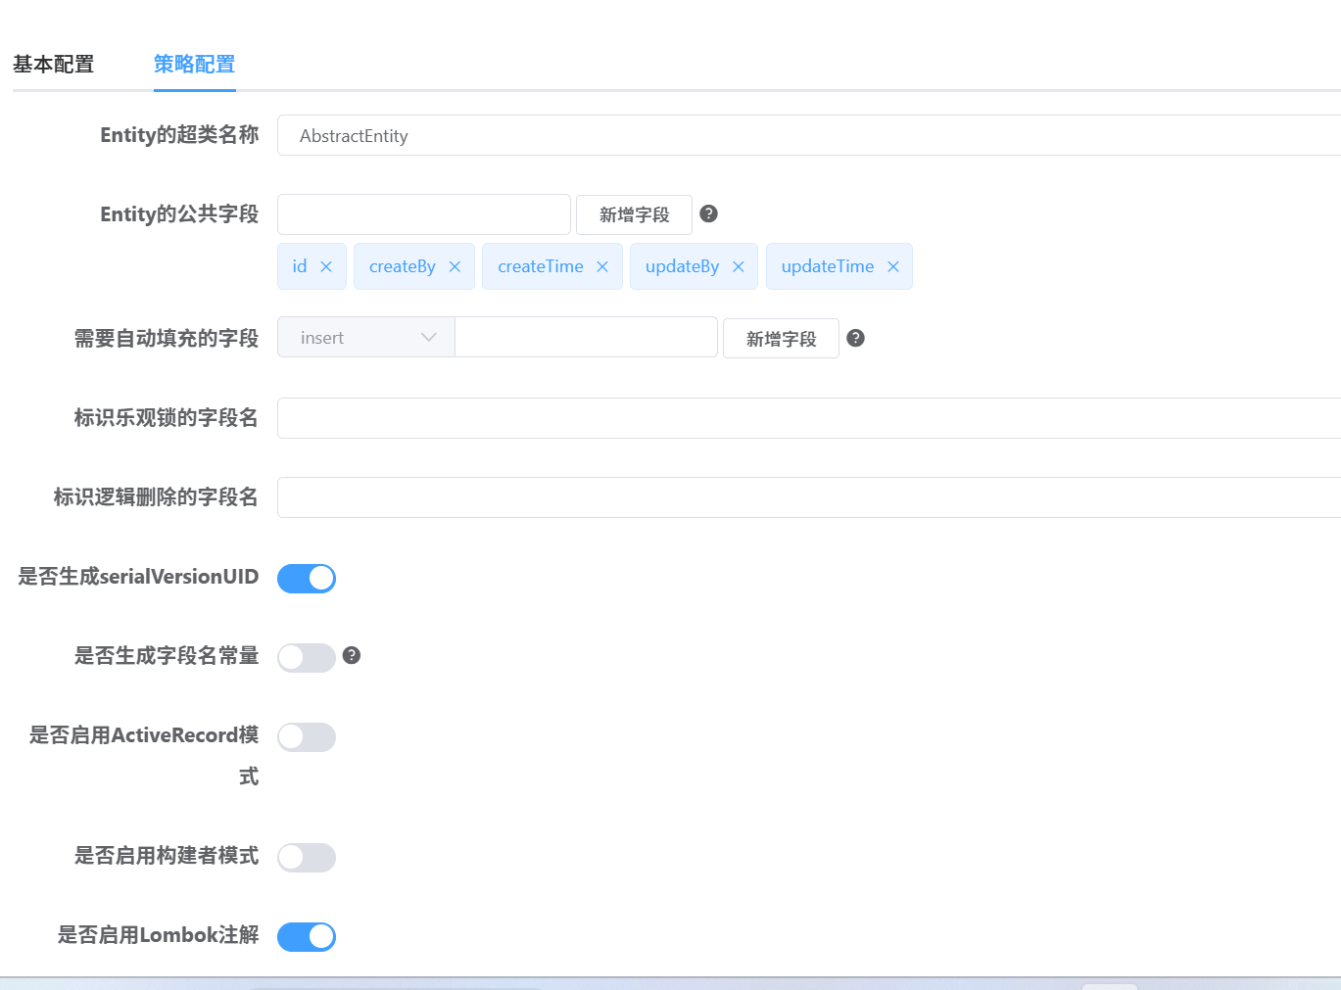Turn on ActiveRecord mode

point(306,736)
